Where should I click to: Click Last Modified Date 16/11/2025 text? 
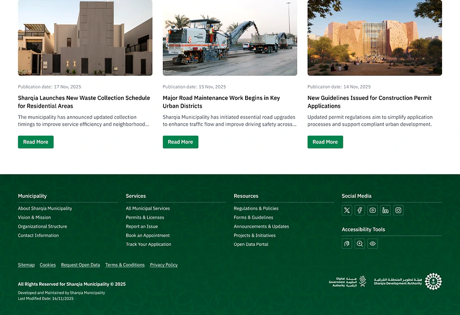pyautogui.click(x=46, y=299)
